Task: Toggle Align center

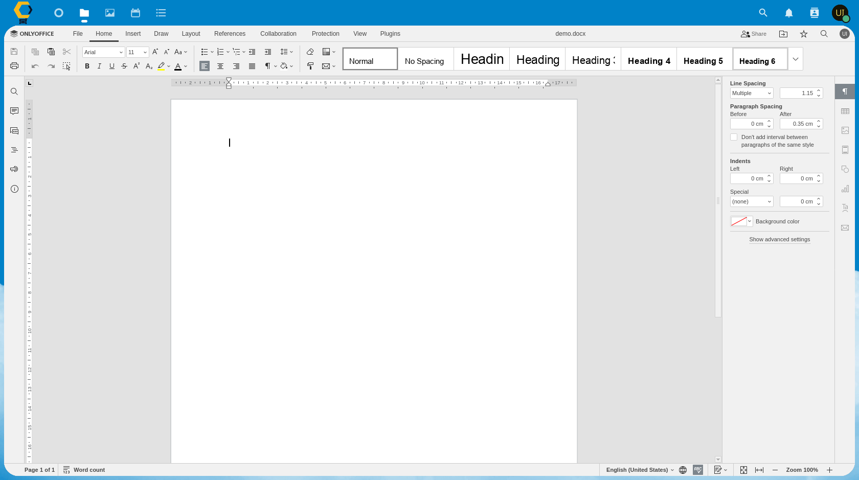Action: pyautogui.click(x=220, y=66)
